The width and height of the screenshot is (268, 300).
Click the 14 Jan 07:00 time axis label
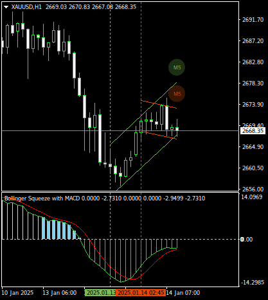tap(183, 293)
